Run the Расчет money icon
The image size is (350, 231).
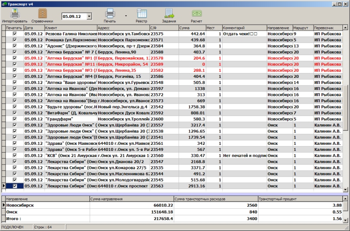[x=196, y=14]
